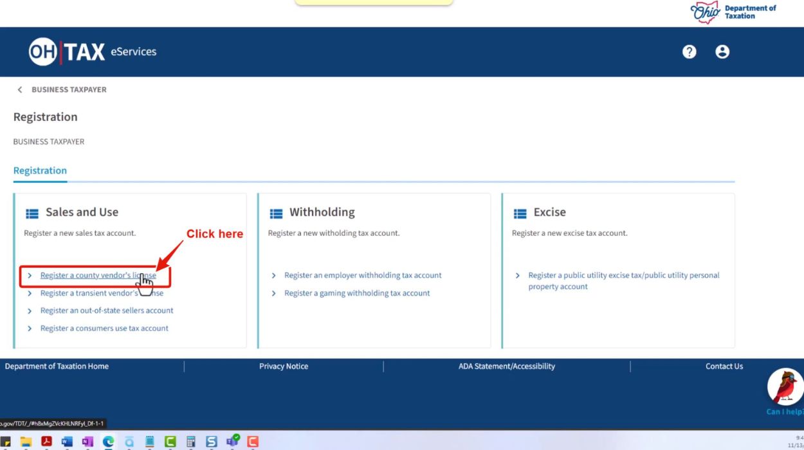Open the Calculator app in the taskbar
The image size is (804, 450).
pyautogui.click(x=190, y=442)
